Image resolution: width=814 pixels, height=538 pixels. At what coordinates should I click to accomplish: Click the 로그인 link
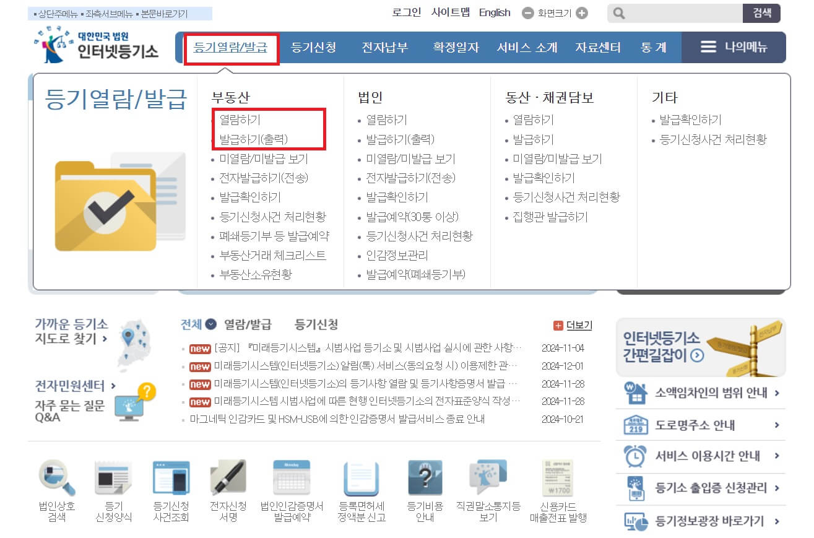[x=407, y=12]
